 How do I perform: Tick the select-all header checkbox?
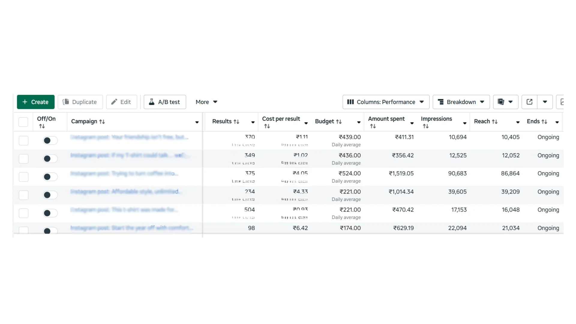point(23,122)
